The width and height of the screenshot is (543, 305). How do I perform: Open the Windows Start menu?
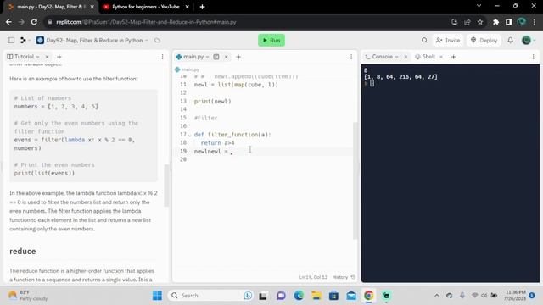point(157,296)
